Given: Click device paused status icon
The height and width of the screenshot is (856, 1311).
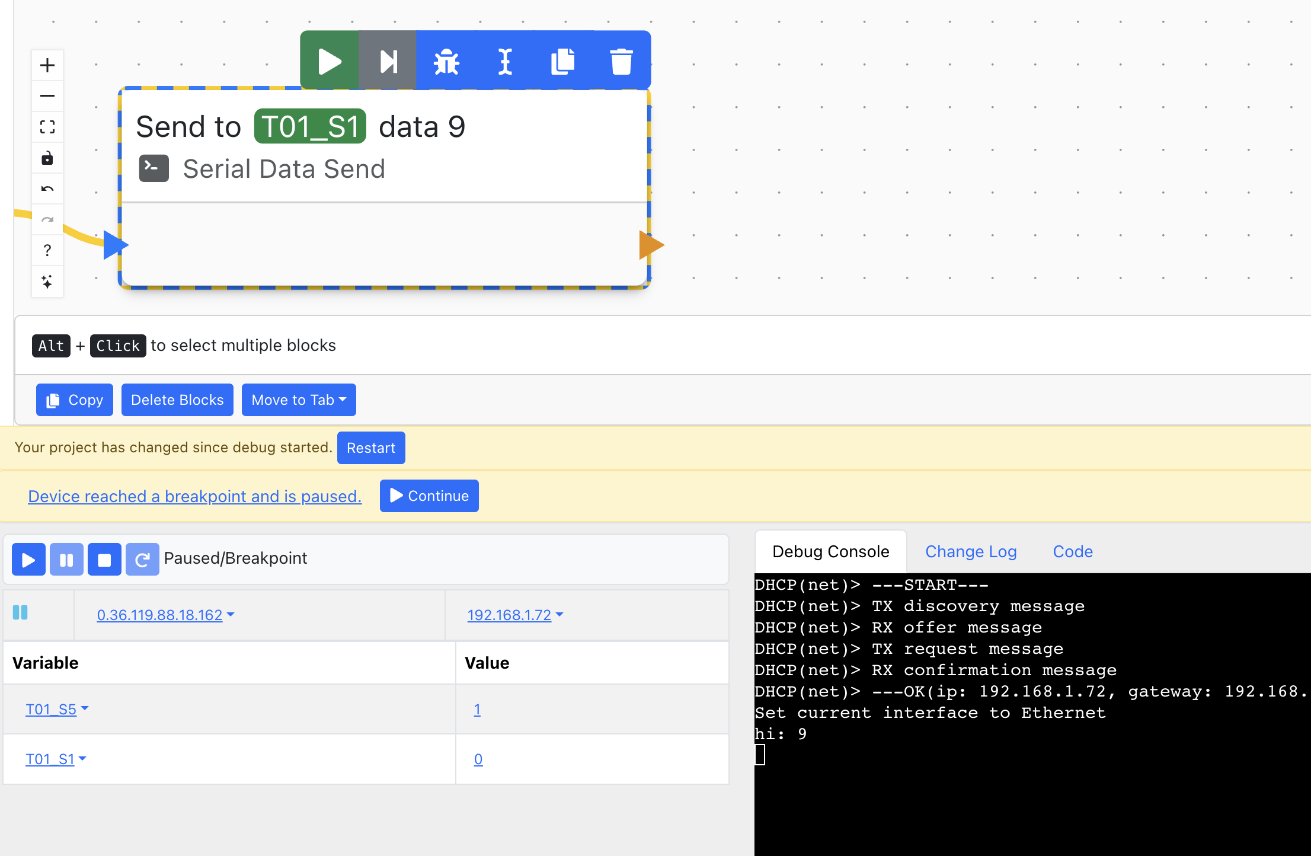Looking at the screenshot, I should click(20, 612).
